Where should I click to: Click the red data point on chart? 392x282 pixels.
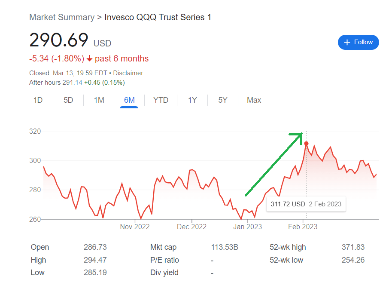306,144
